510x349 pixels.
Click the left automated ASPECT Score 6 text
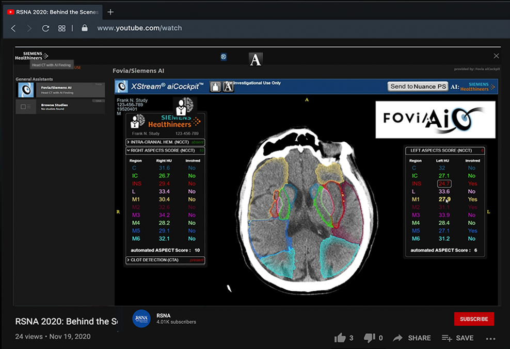pos(443,250)
